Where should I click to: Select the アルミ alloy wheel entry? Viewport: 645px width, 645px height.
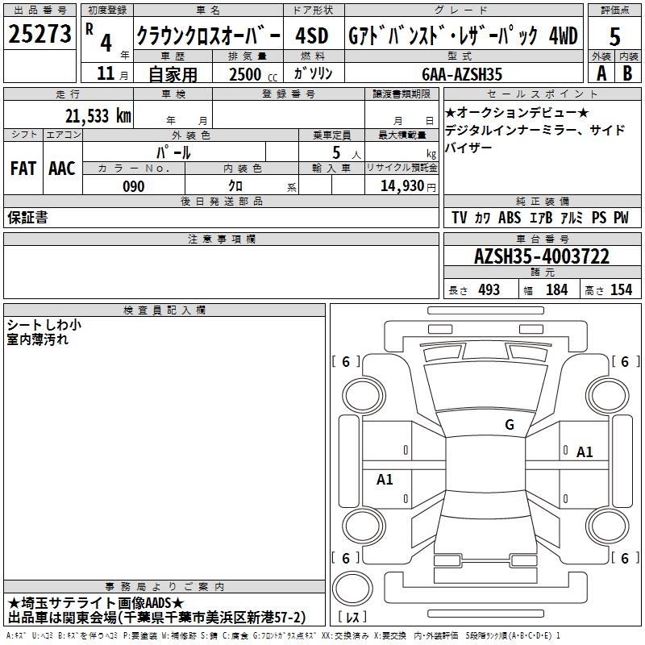coord(572,217)
